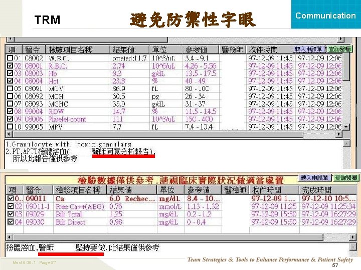Uncheck the Hb row 03 checkbox
361x270 pixels.
tap(10, 73)
